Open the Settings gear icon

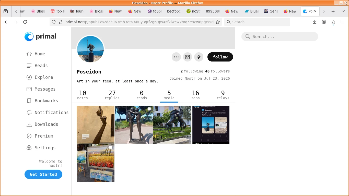(x=29, y=148)
